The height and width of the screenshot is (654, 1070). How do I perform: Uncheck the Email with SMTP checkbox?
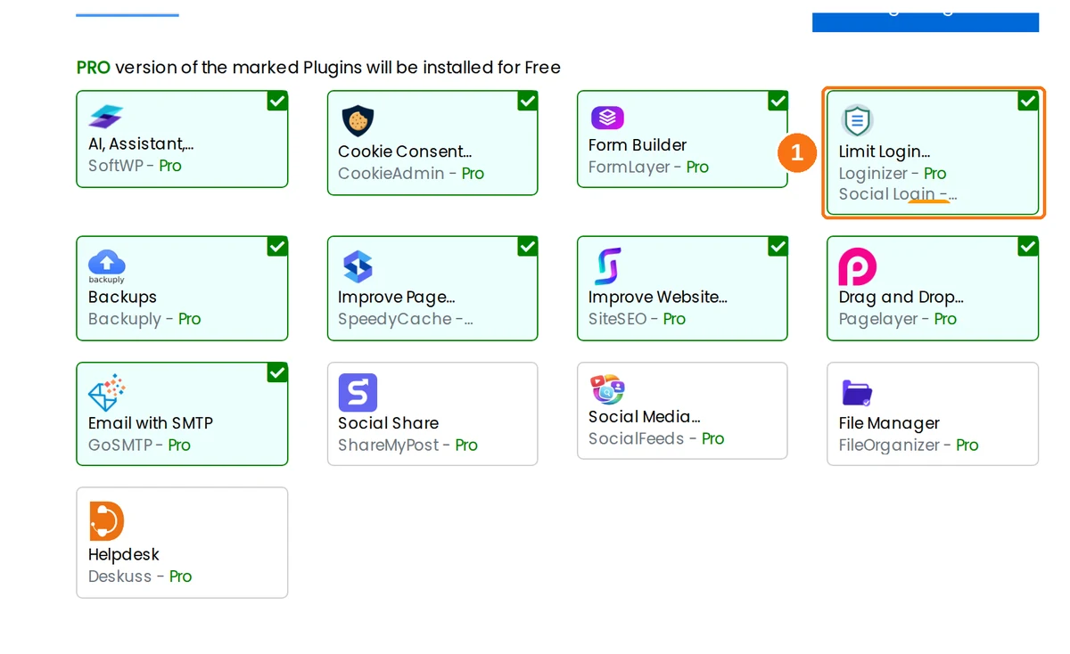(277, 372)
